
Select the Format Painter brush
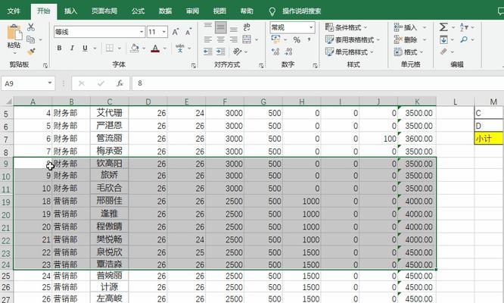point(31,52)
